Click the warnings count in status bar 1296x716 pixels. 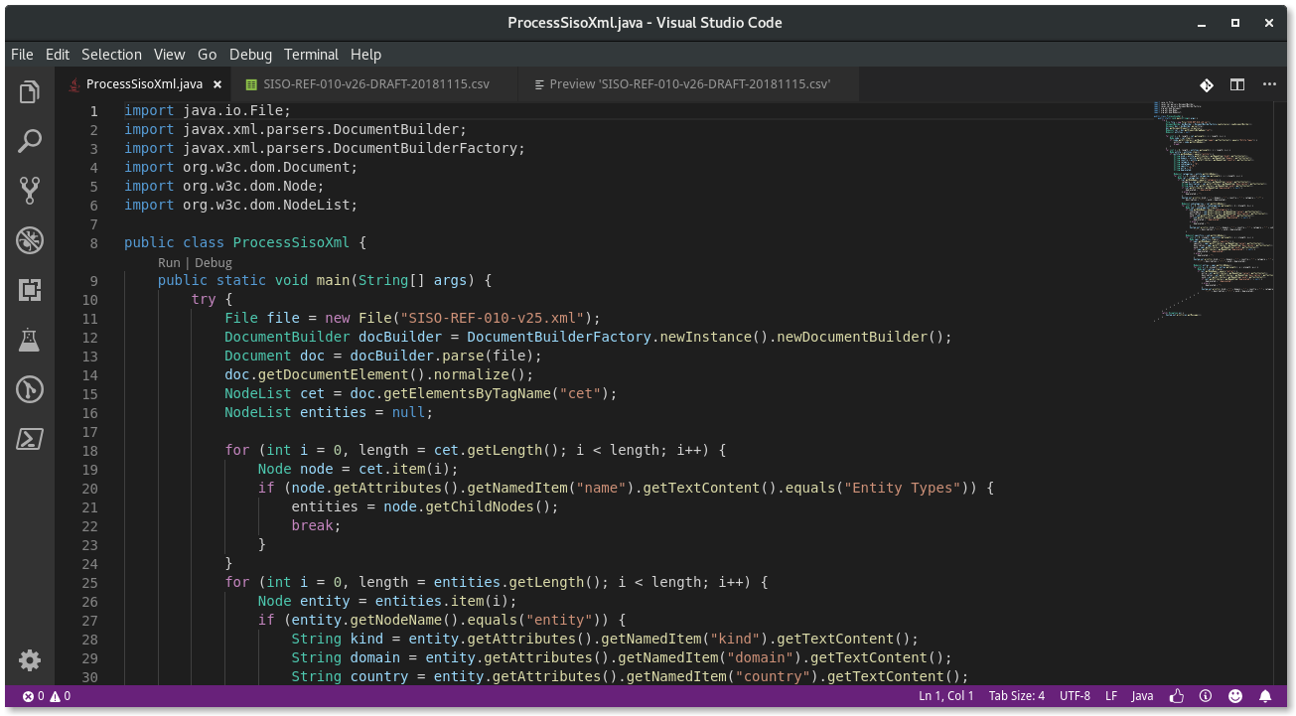[60, 696]
